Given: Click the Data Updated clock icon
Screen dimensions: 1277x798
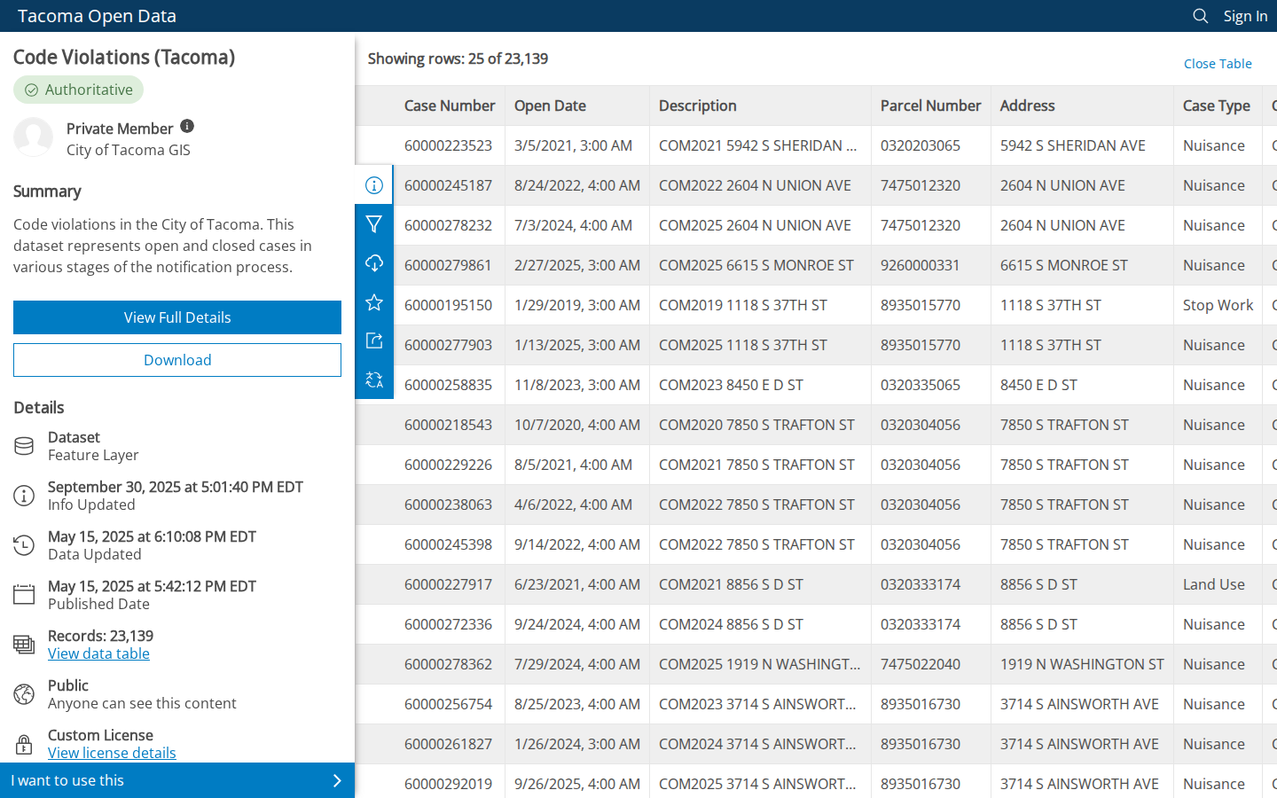Looking at the screenshot, I should coord(24,545).
